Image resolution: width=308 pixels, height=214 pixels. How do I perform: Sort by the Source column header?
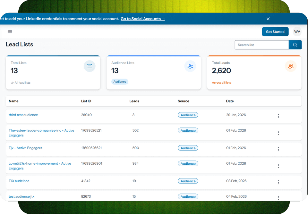click(x=184, y=101)
